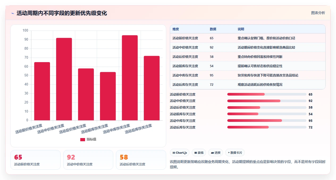Image resolution: width=336 pixels, height=180 pixels.
Task: Click the progress value 54 label
Action: [310, 114]
